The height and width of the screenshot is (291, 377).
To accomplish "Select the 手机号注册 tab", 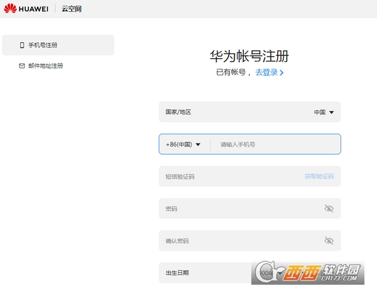I will [58, 45].
